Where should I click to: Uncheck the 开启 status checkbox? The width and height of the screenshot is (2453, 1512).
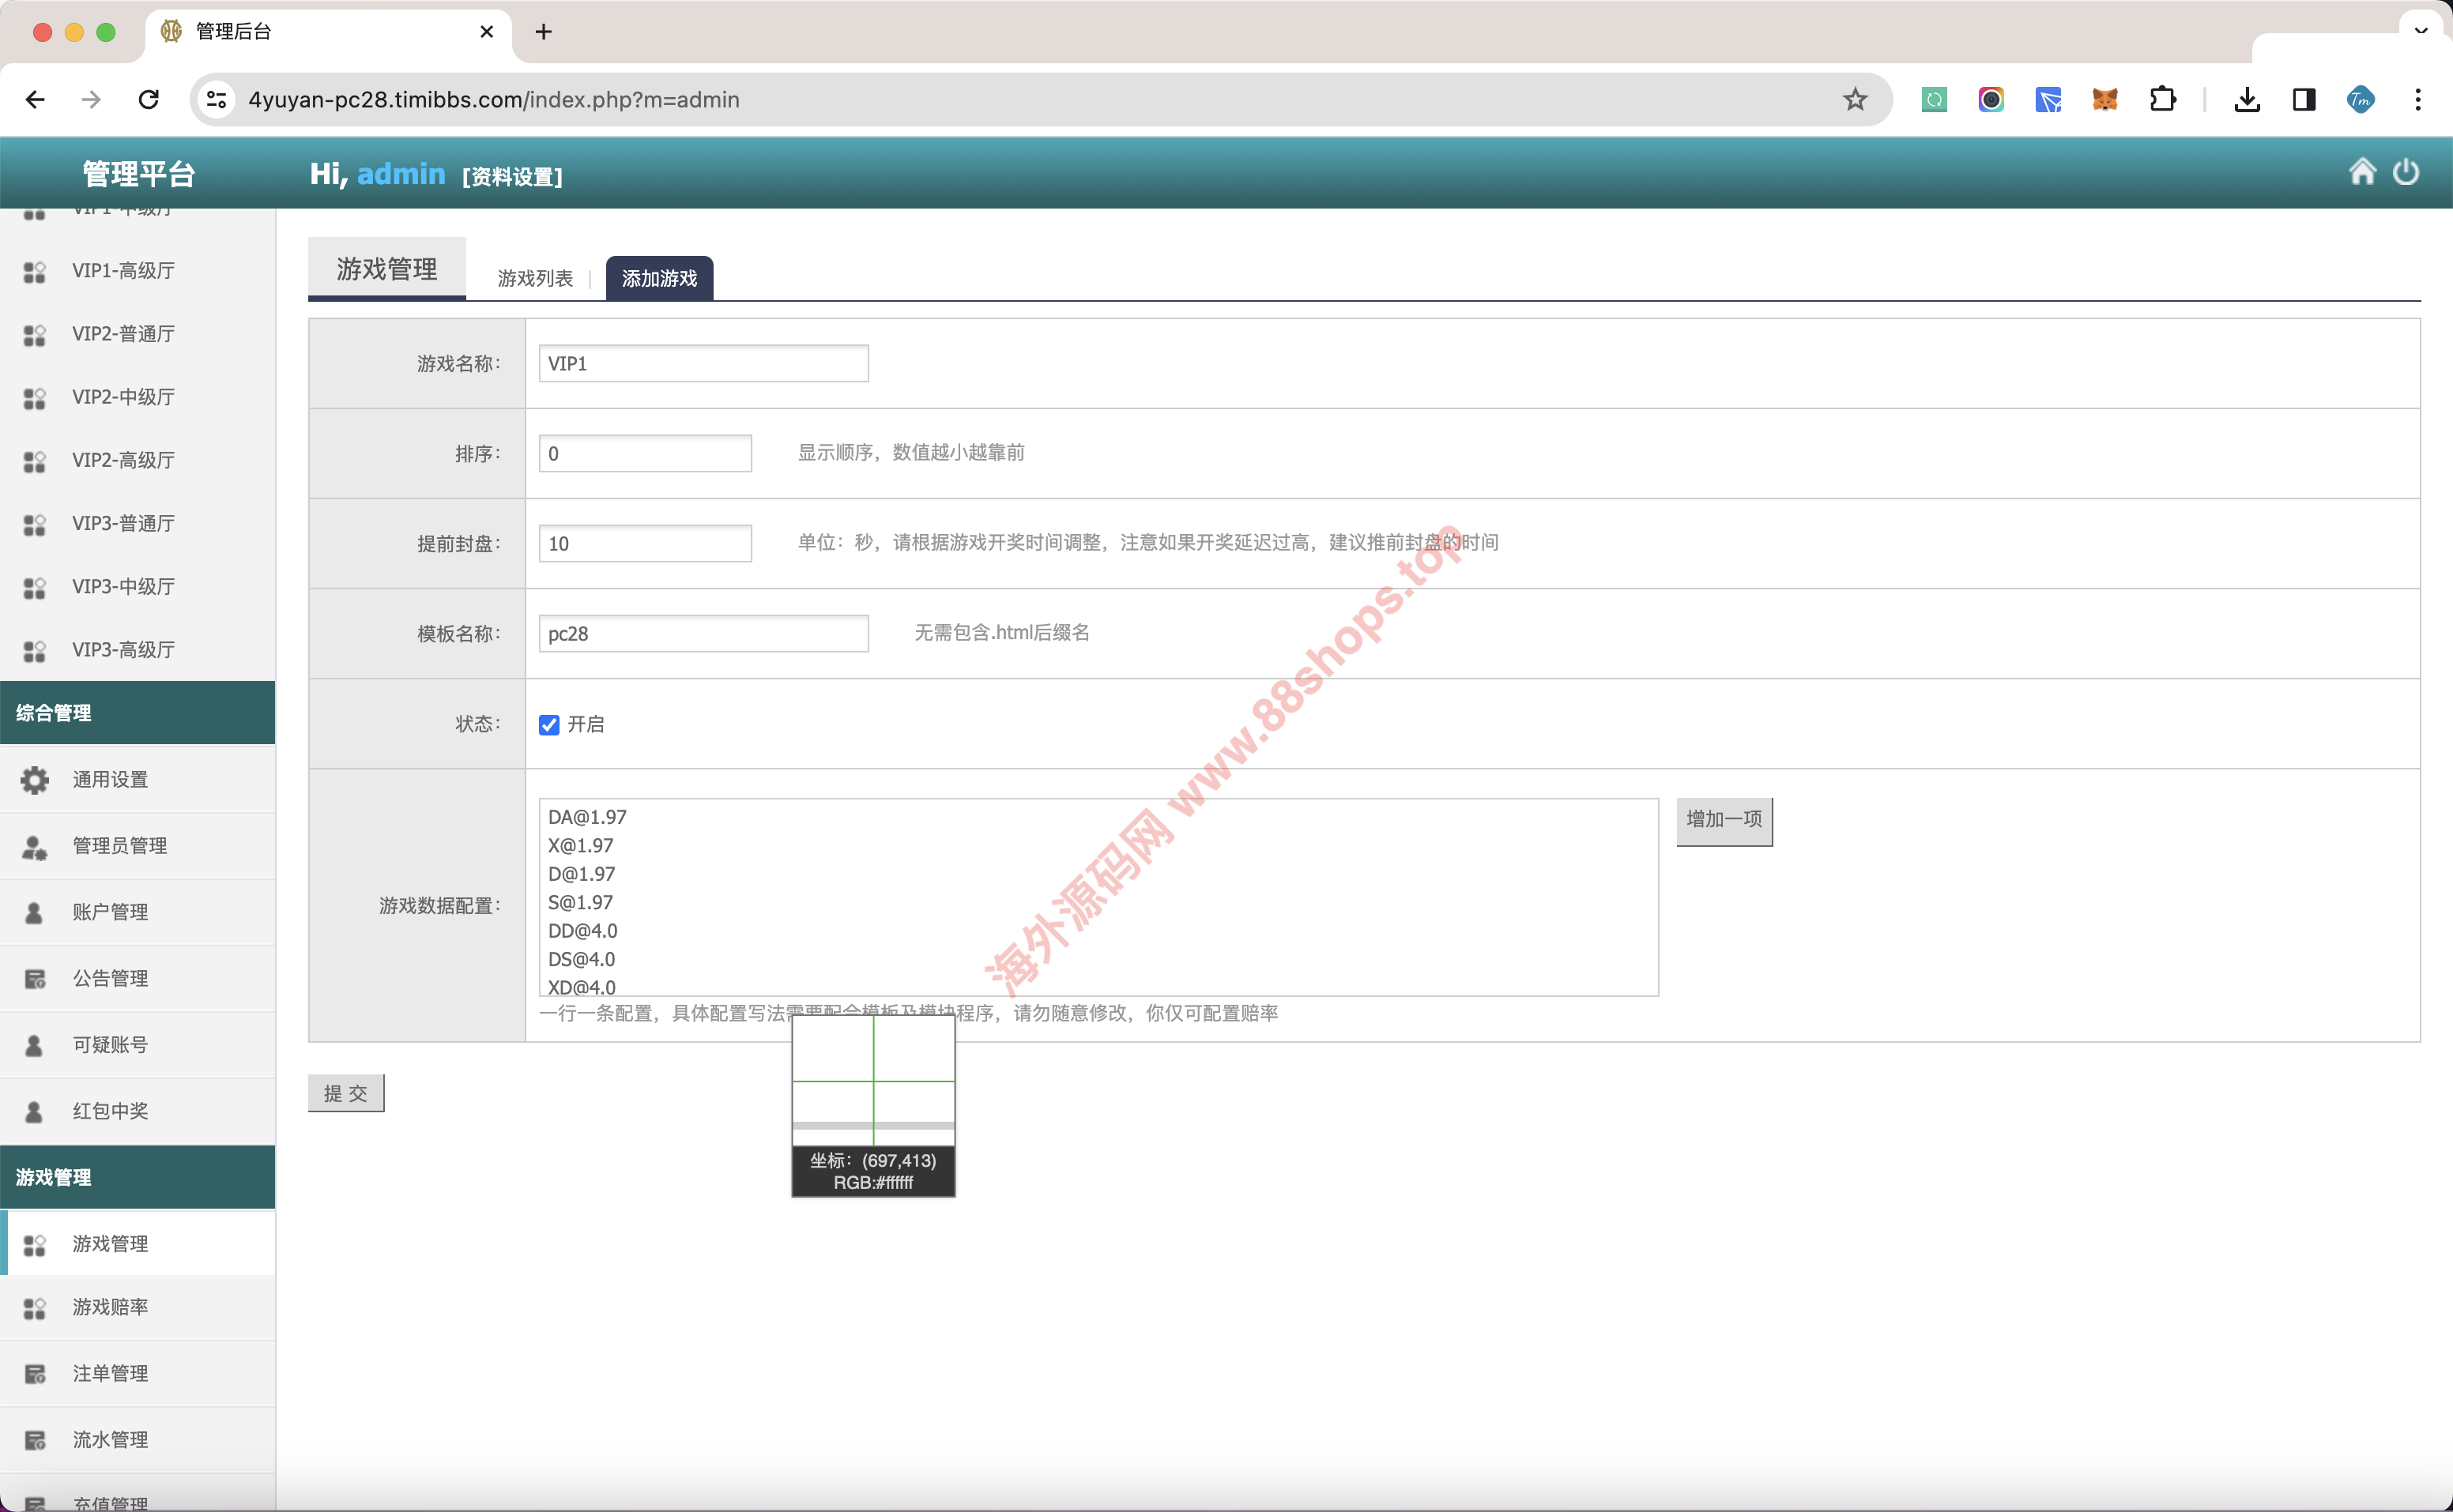(549, 724)
